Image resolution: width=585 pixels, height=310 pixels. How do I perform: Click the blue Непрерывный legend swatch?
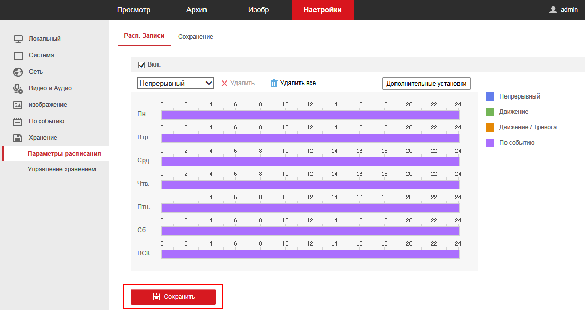point(490,96)
